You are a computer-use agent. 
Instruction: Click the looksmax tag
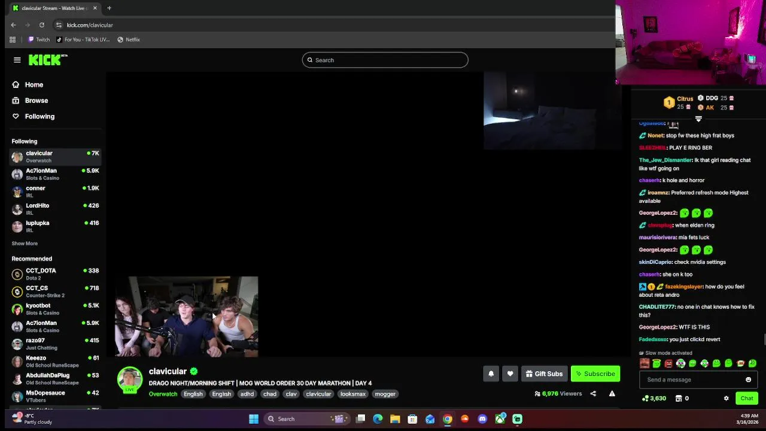click(x=353, y=394)
